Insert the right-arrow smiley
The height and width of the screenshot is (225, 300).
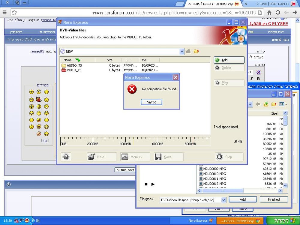pyautogui.click(x=31, y=92)
